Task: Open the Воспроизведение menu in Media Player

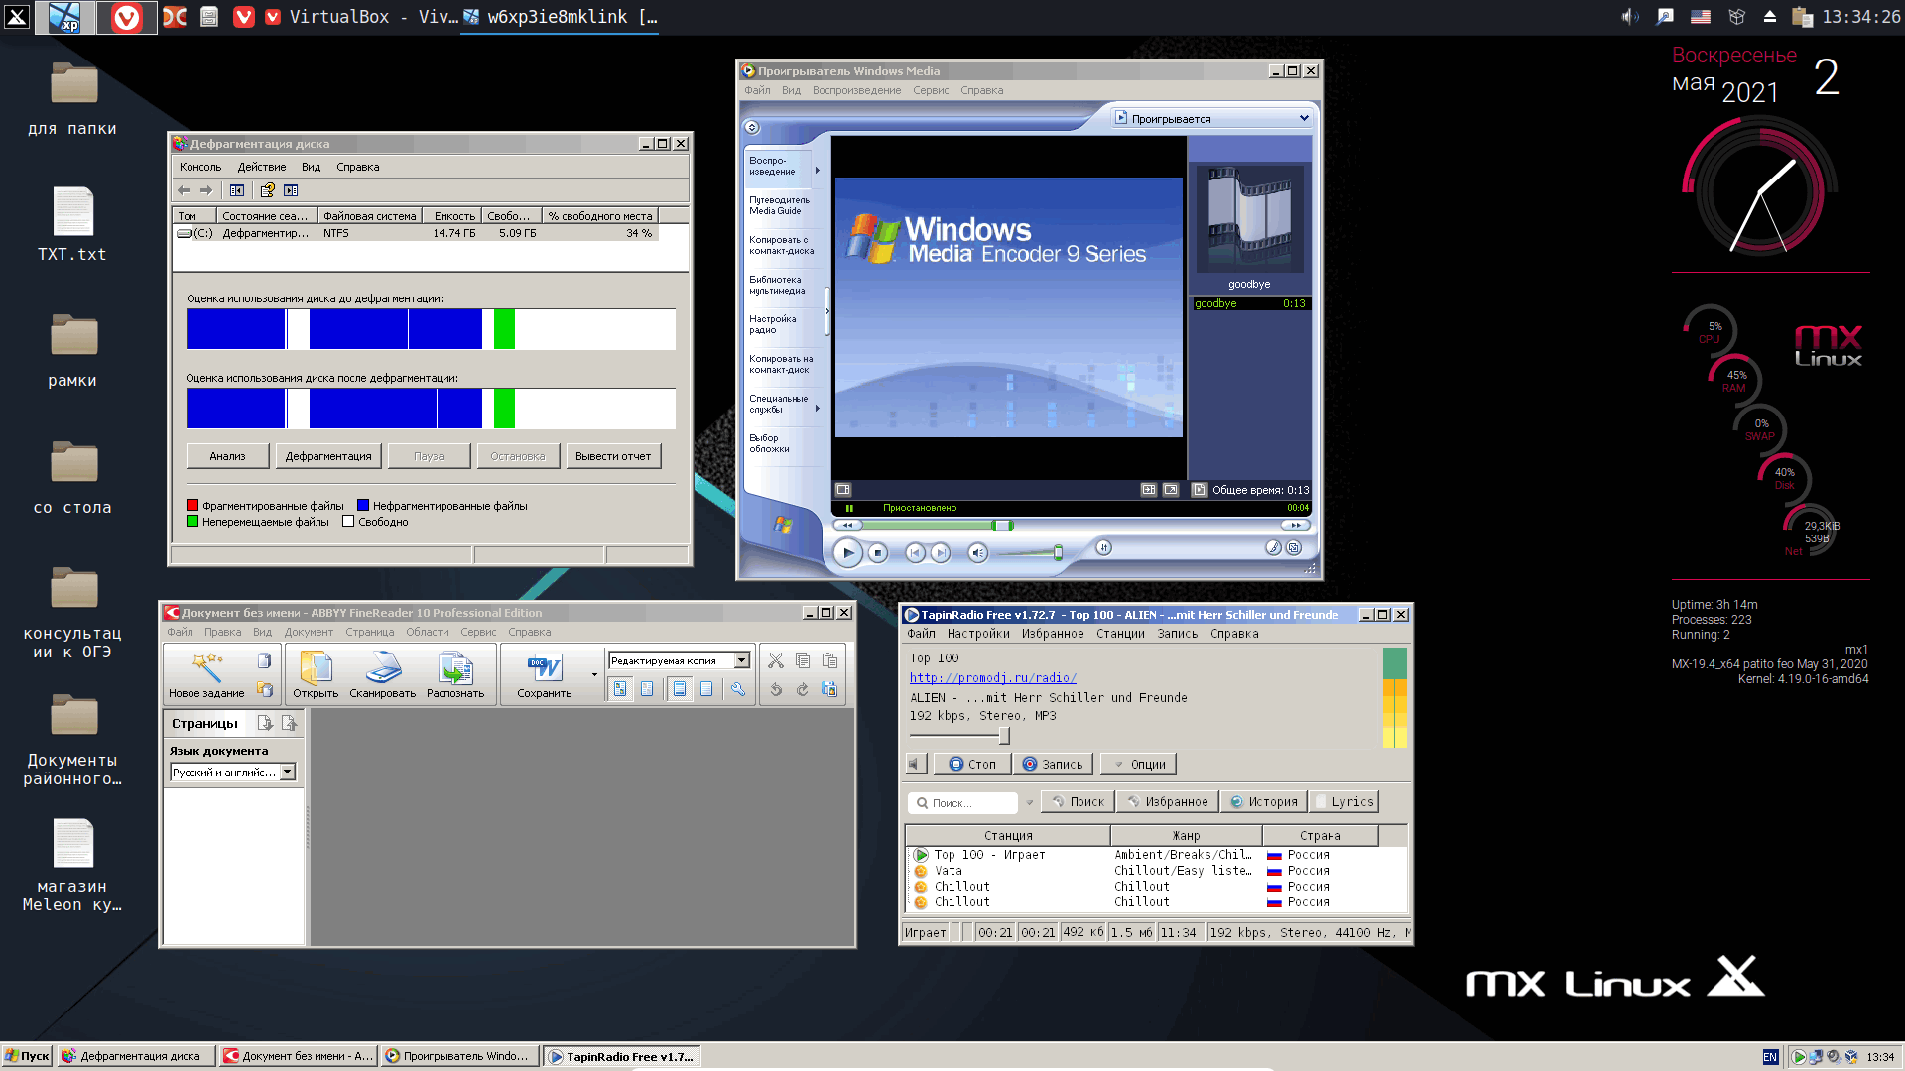Action: coord(857,90)
